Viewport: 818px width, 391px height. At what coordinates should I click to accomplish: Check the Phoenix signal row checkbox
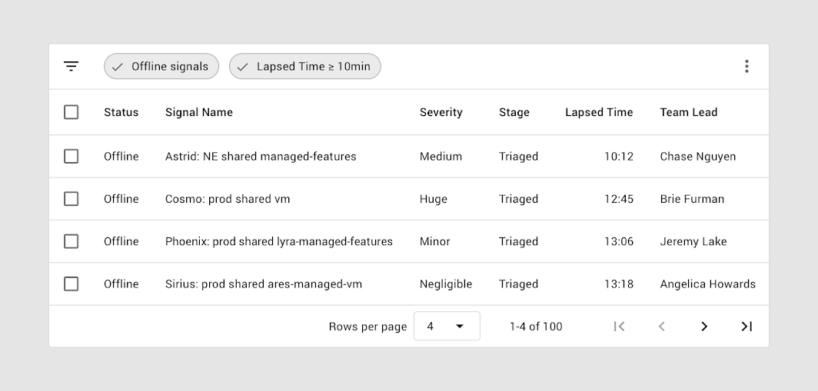point(71,241)
